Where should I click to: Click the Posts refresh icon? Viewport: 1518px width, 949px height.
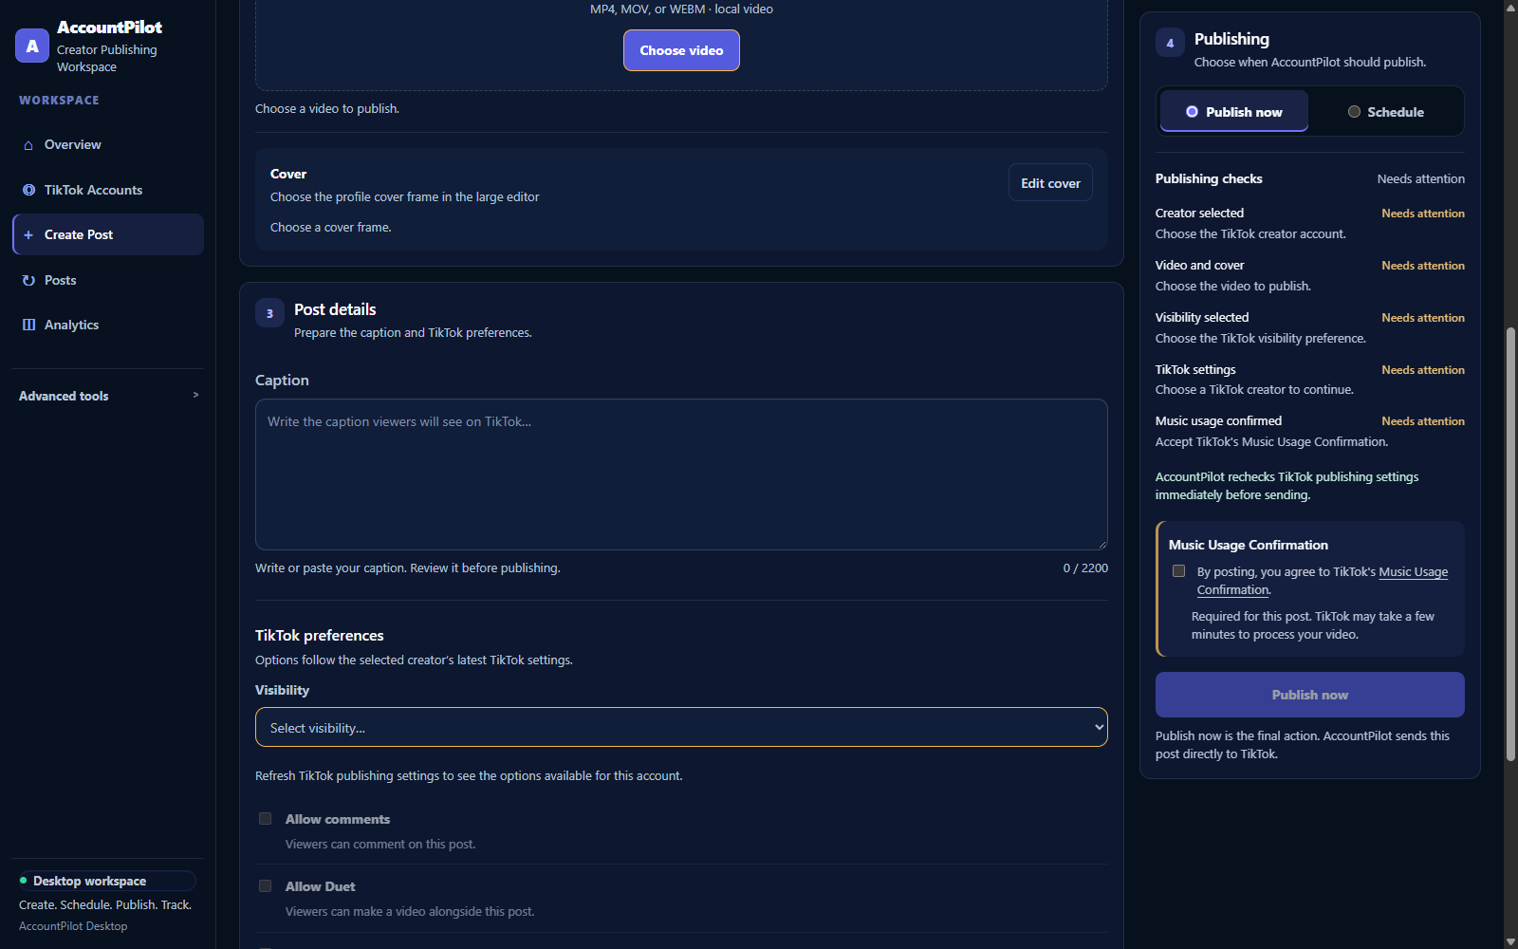coord(28,280)
